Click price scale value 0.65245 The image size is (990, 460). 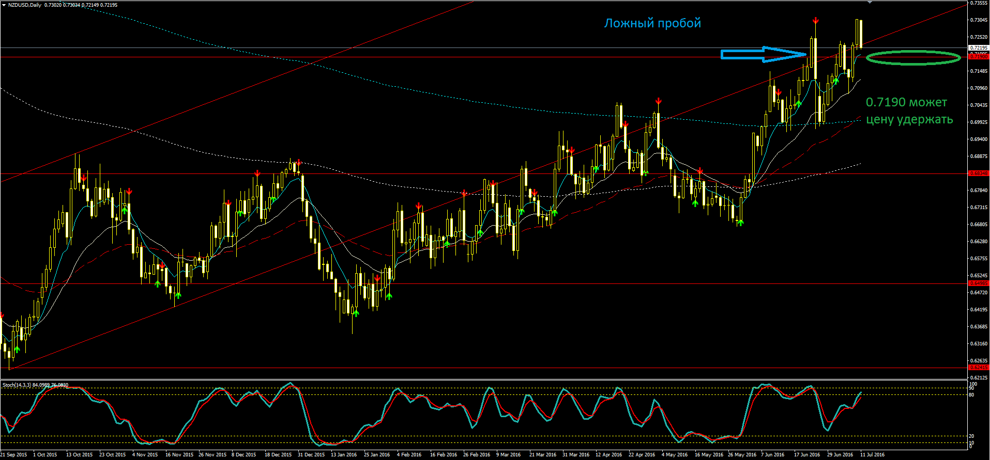tap(979, 276)
